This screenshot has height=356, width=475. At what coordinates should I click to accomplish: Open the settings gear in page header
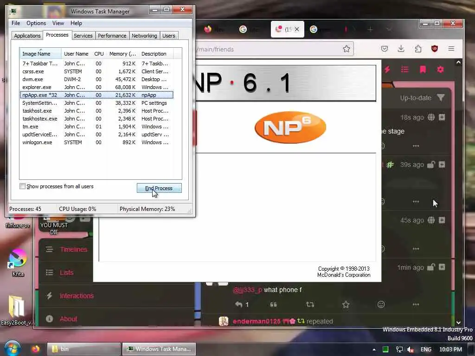tap(440, 70)
